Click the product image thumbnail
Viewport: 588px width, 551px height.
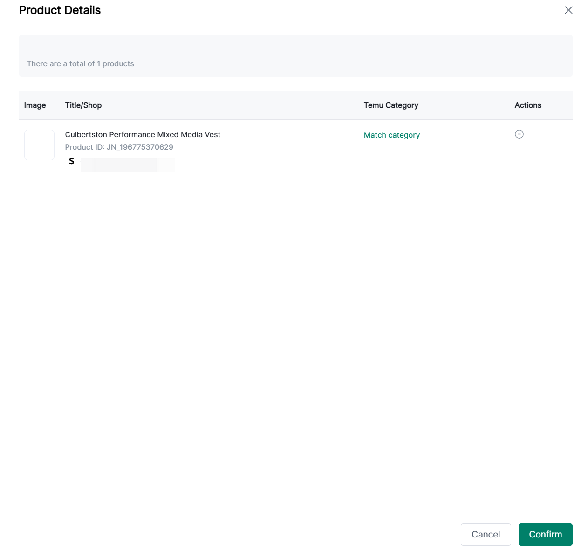(39, 145)
